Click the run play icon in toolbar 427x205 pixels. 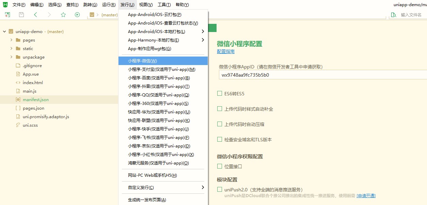point(77,15)
